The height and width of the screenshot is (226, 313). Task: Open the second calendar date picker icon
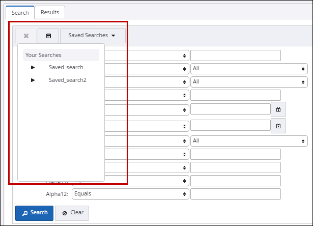click(x=278, y=126)
